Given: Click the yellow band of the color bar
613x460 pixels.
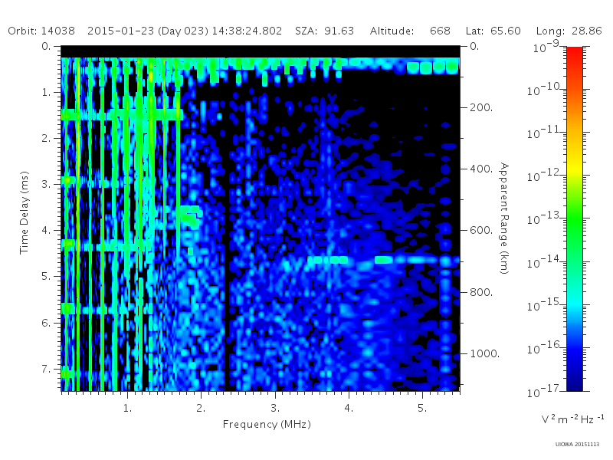Looking at the screenshot, I should [x=574, y=166].
